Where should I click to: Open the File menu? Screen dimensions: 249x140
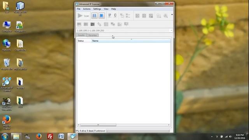[x=79, y=9]
